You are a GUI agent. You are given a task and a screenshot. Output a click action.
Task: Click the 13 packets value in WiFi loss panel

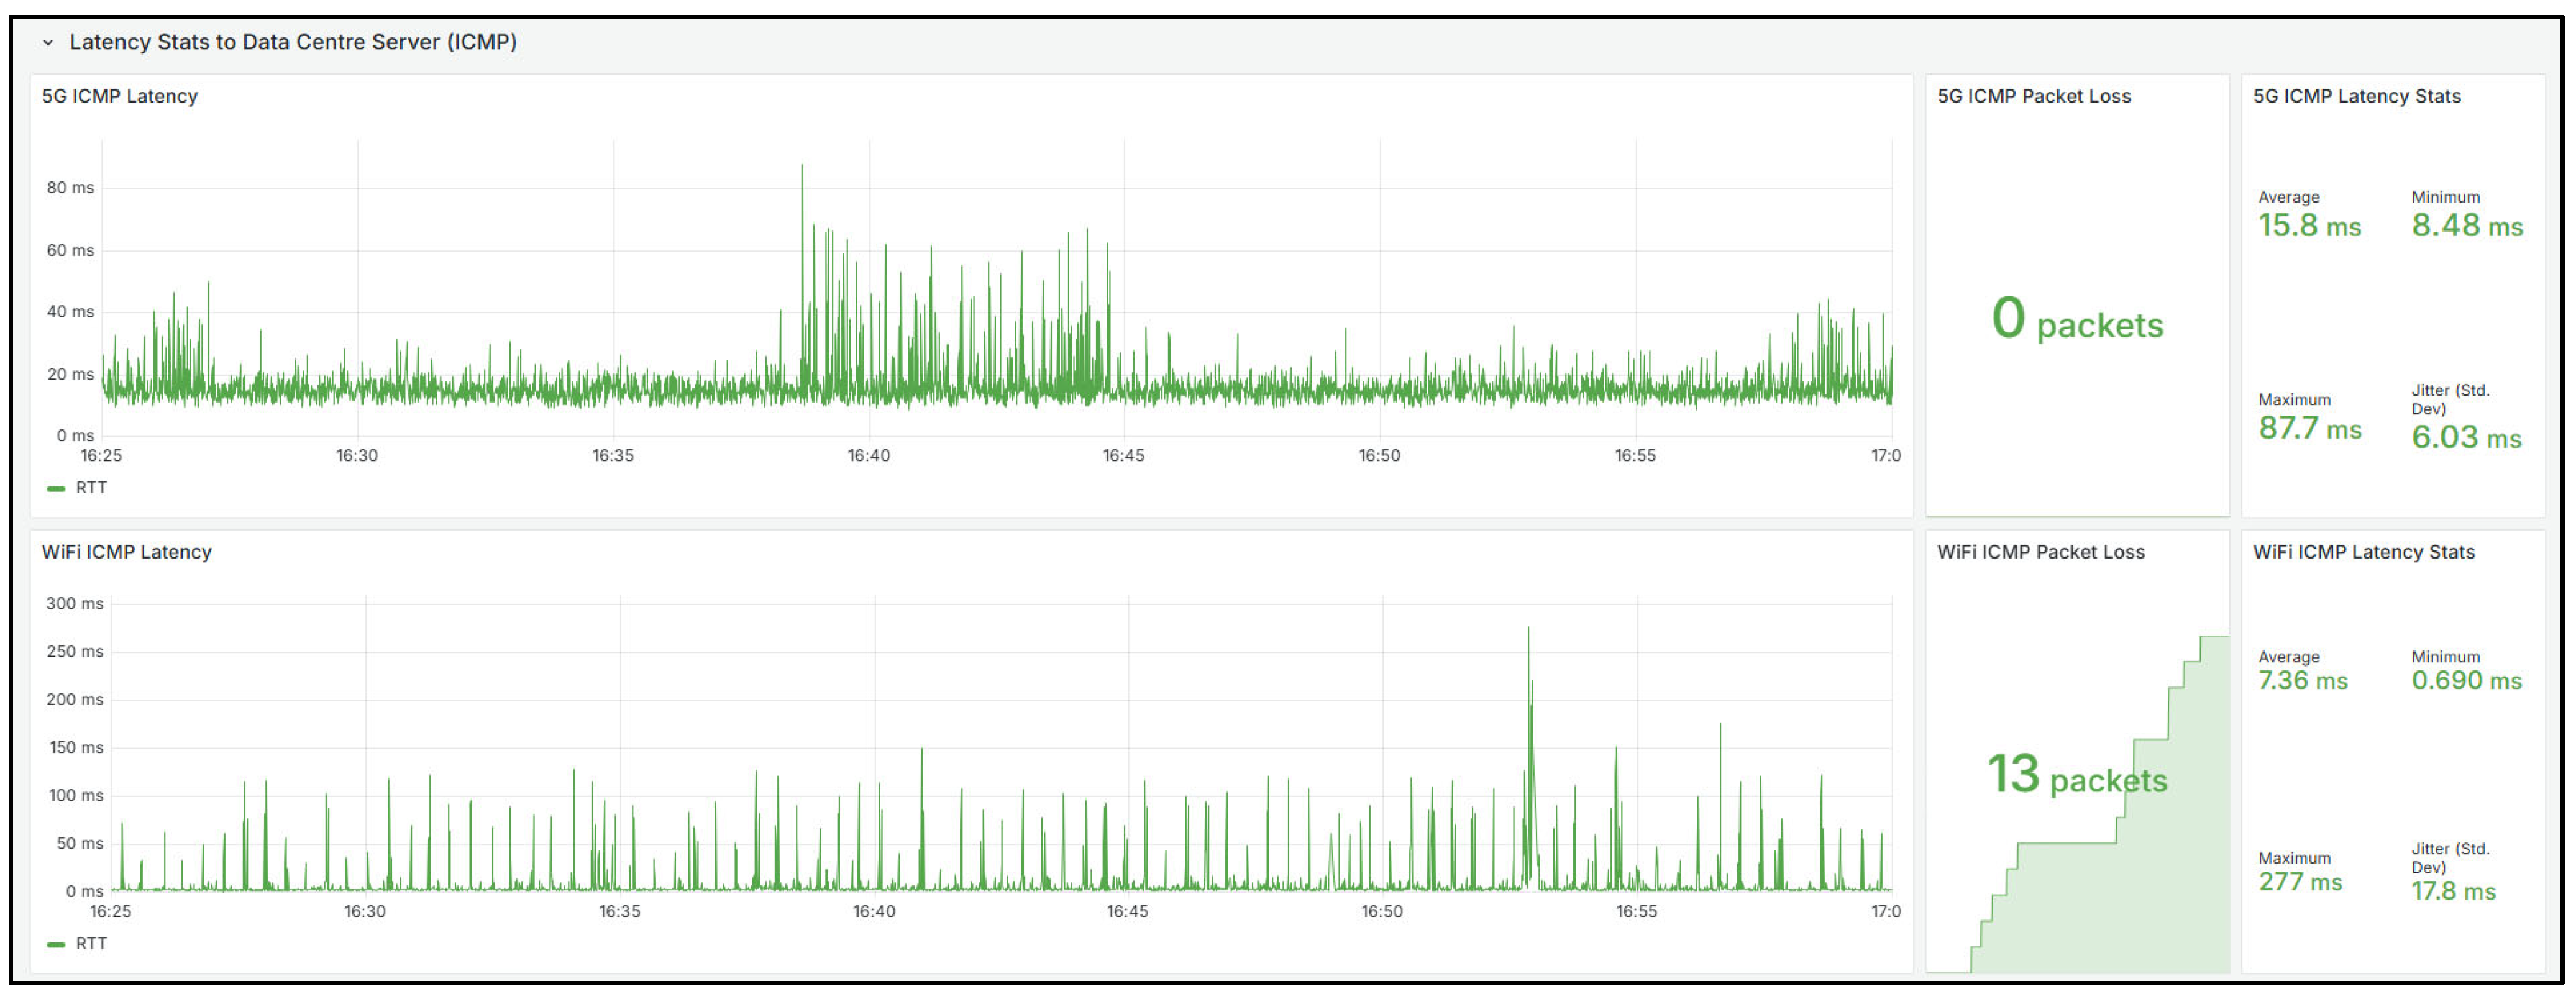(2077, 776)
